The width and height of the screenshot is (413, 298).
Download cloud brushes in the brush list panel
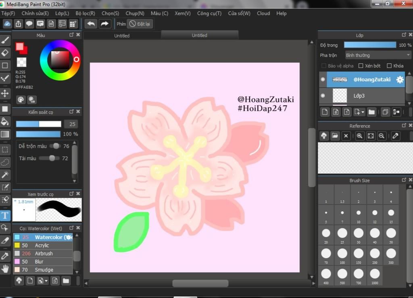[19, 281]
